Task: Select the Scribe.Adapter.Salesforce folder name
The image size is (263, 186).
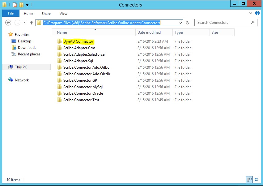Action: pos(84,54)
